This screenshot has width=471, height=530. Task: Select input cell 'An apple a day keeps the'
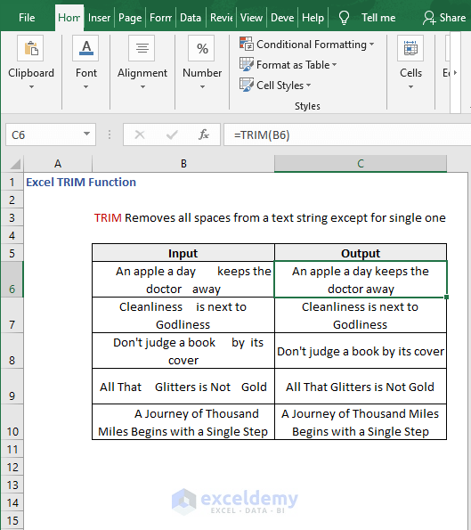coord(183,280)
